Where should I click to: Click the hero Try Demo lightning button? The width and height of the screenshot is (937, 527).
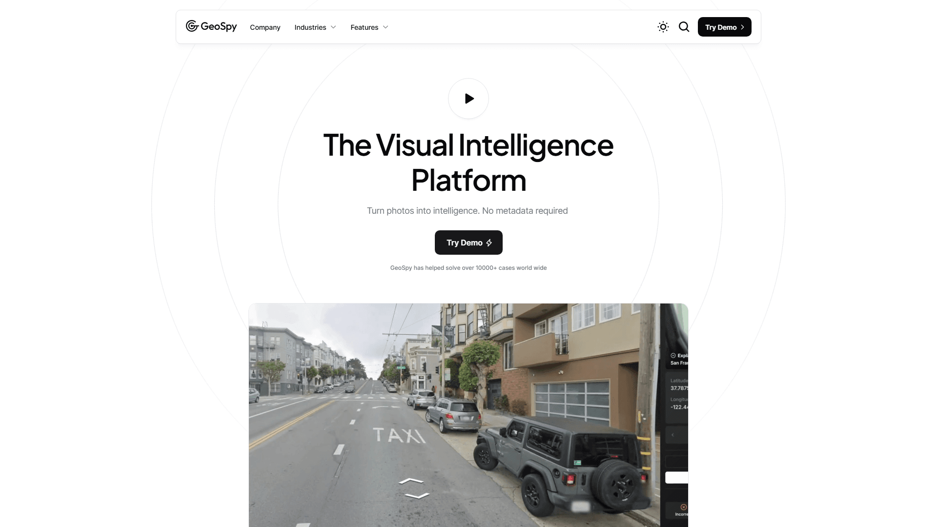[468, 243]
